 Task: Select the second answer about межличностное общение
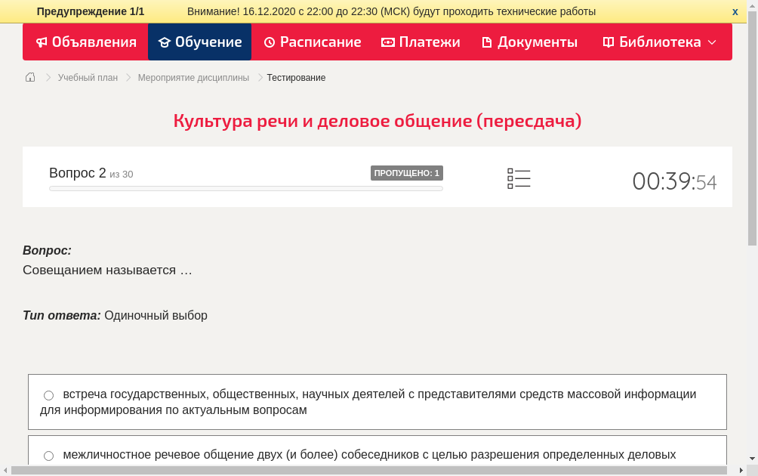(48, 455)
